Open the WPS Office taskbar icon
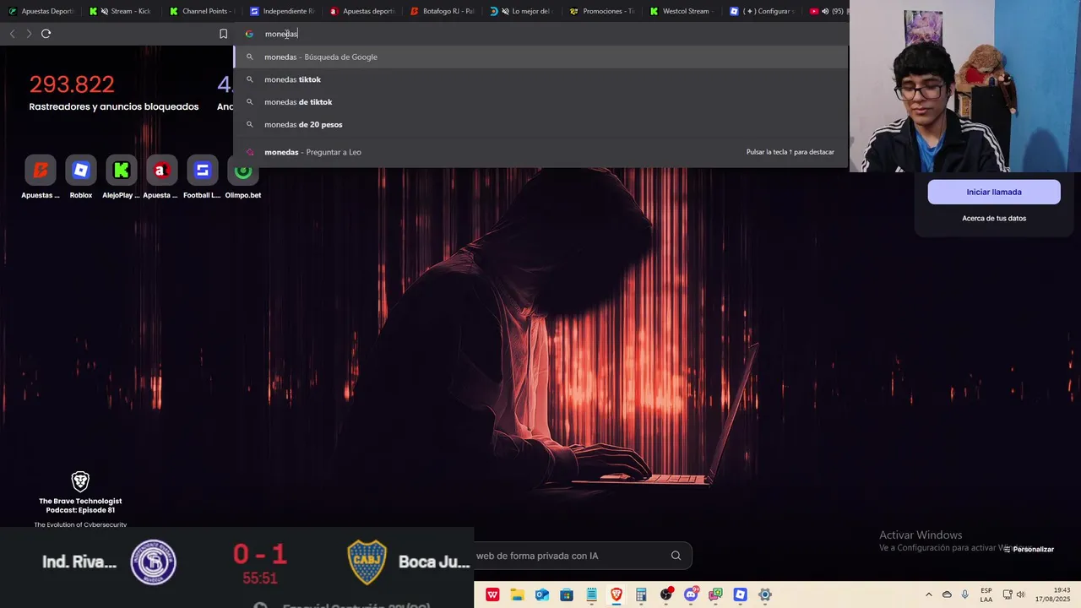Viewport: 1081px width, 608px height. click(492, 594)
